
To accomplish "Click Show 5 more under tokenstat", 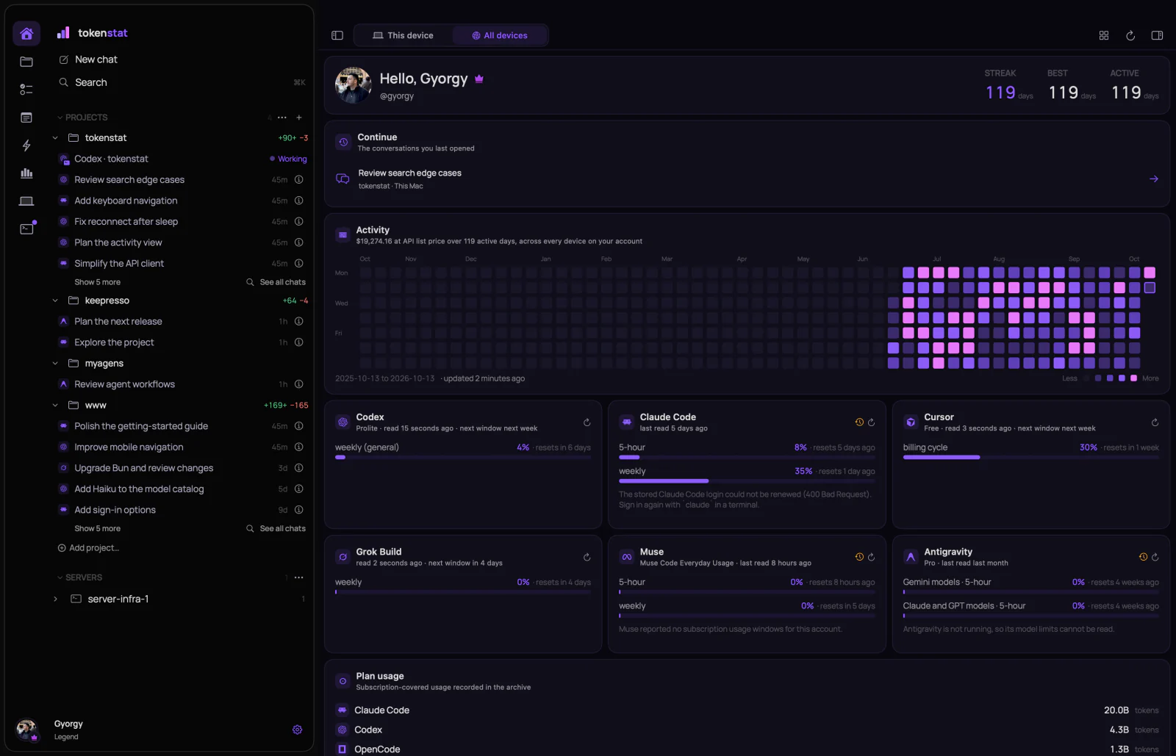I will pos(97,282).
